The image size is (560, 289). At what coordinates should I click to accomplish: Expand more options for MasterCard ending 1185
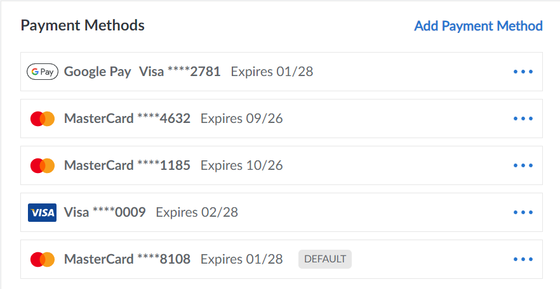pyautogui.click(x=523, y=165)
